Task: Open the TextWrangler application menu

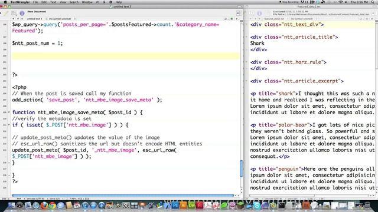Action: (20, 2)
